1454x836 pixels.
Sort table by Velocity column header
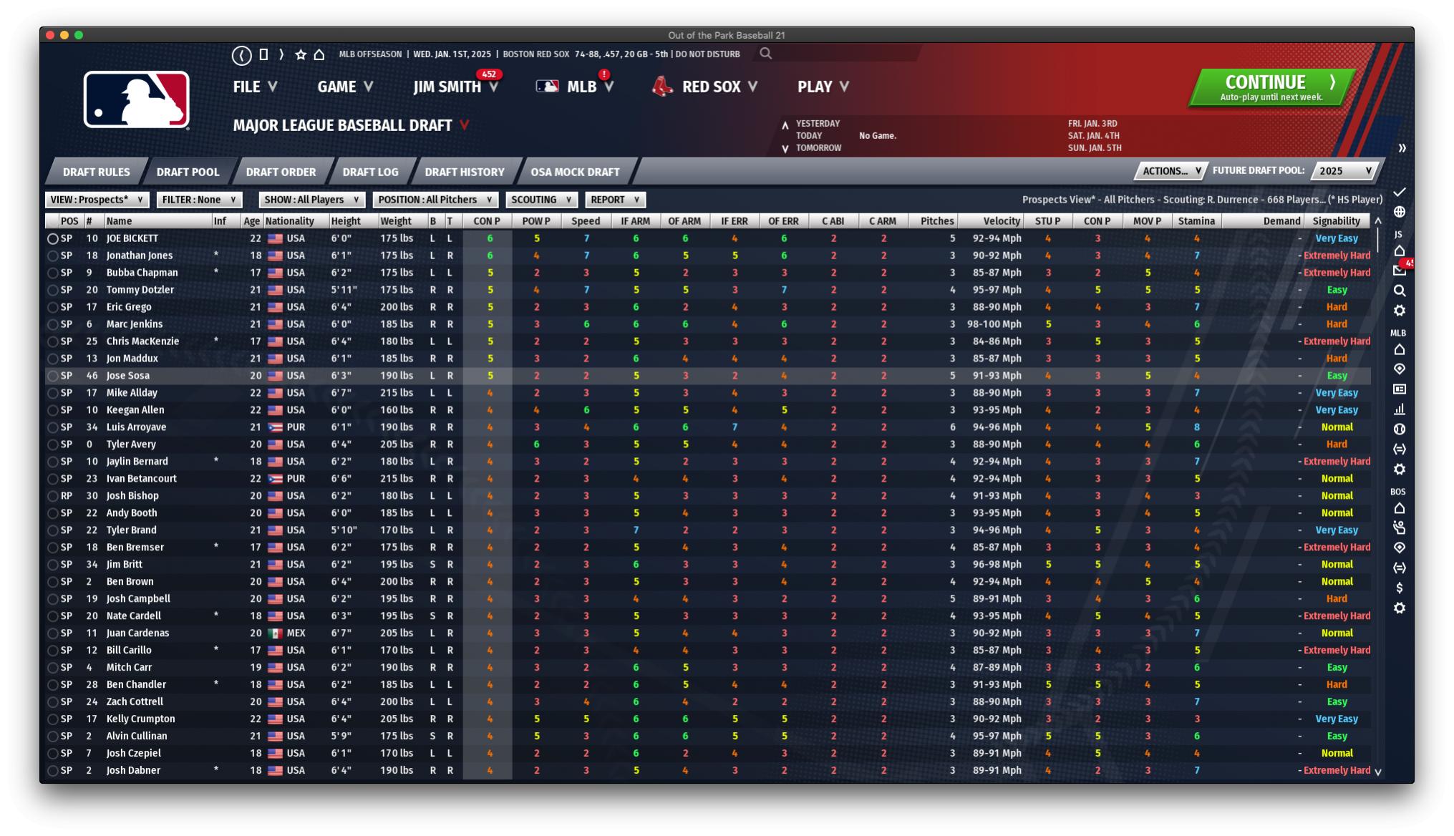tap(1001, 221)
